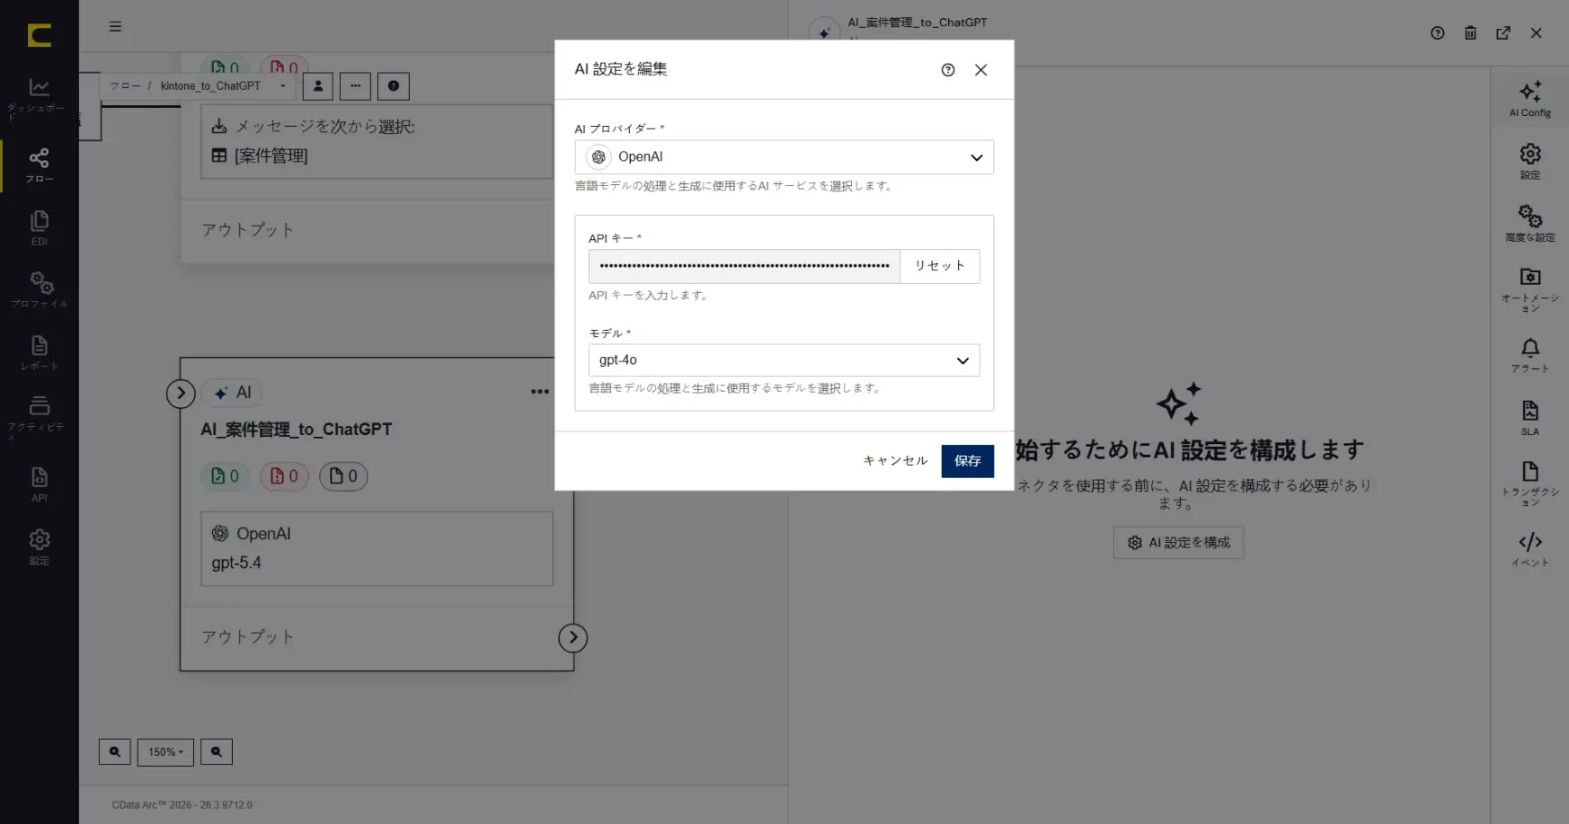
Task: Close the AI 設定を編集 dialog
Action: (x=981, y=70)
